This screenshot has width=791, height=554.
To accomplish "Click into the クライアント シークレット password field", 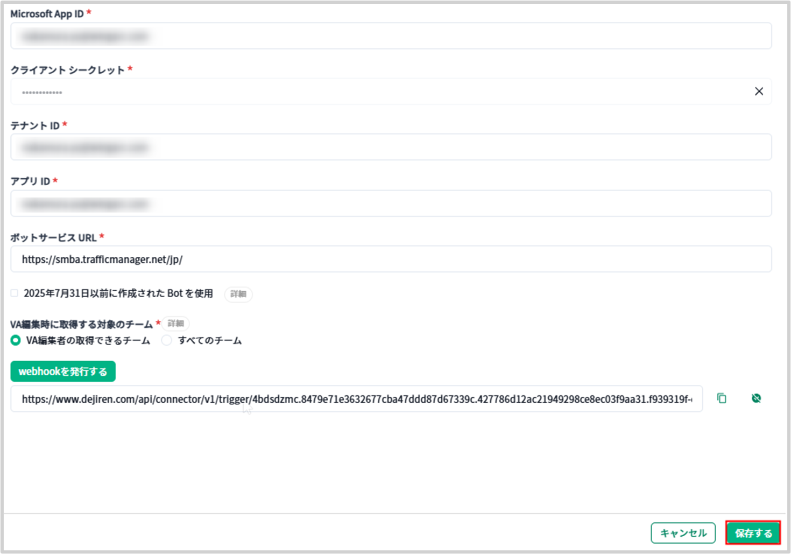I will click(377, 92).
